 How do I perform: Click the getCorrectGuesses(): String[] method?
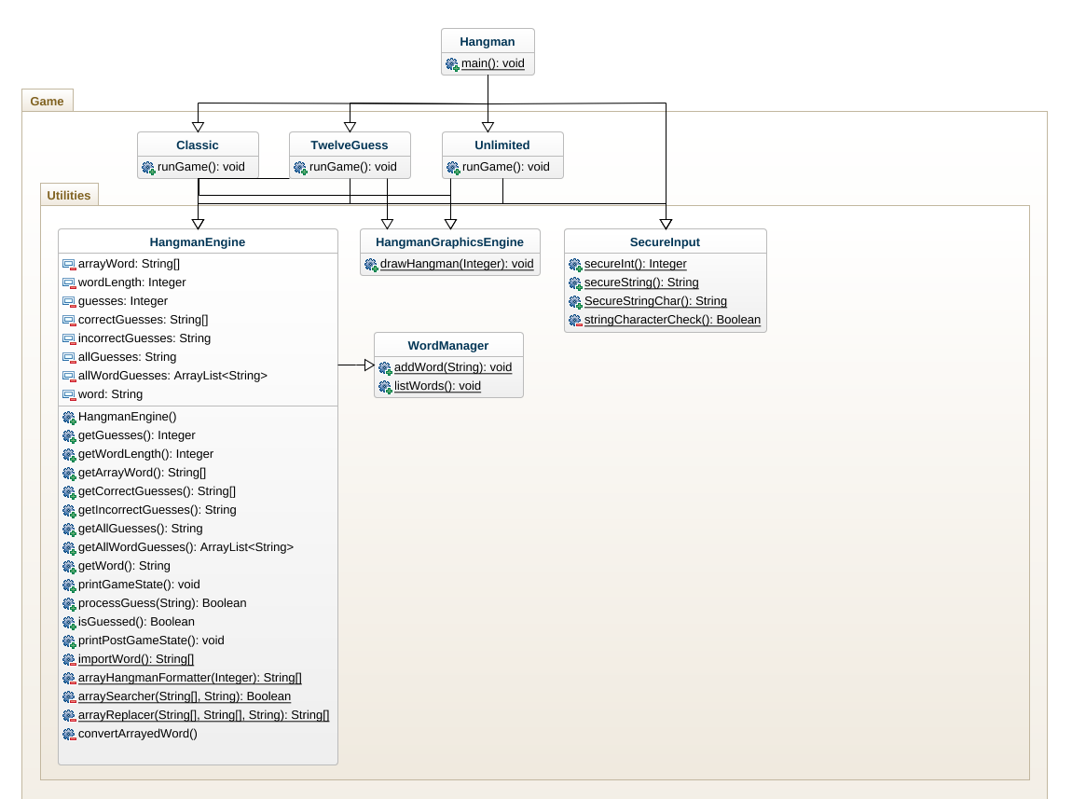tap(158, 490)
